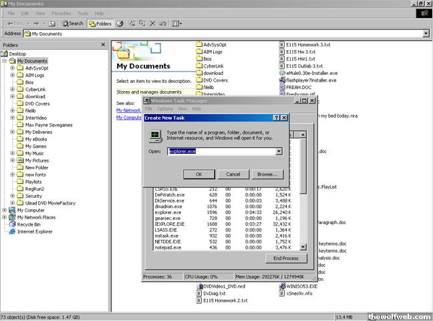433x321 pixels.
Task: Toggle the Folders pane toolbar button
Action: tap(100, 23)
